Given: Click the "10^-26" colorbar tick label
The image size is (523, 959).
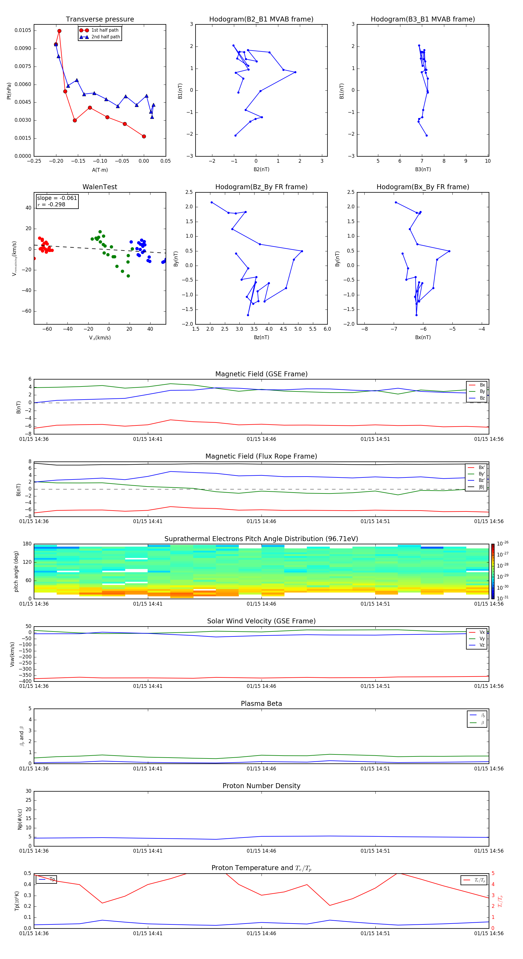Looking at the screenshot, I should tap(503, 543).
